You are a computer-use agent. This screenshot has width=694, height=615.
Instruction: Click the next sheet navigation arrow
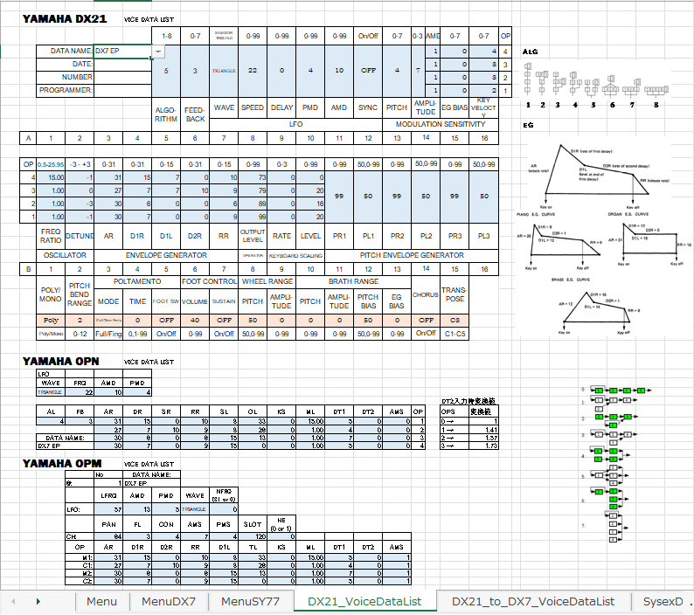click(38, 602)
